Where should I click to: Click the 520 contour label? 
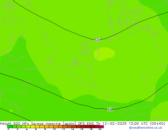[97, 40]
